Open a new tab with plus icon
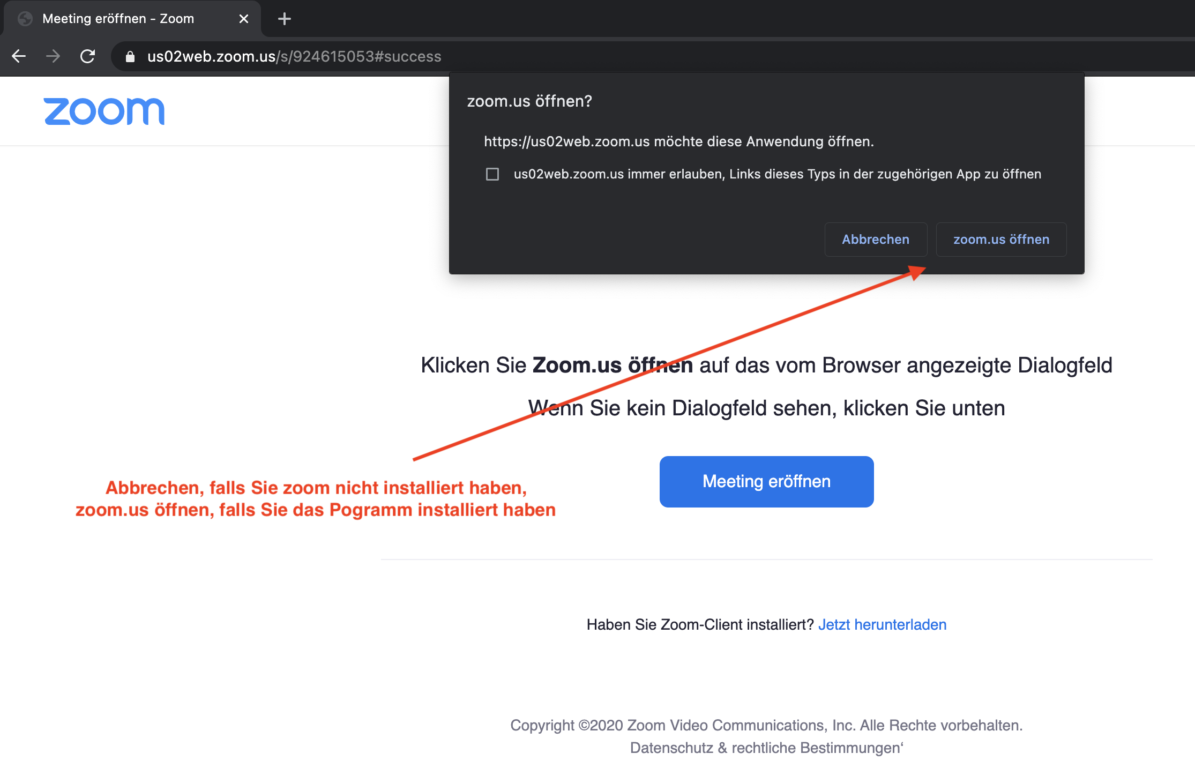 (x=285, y=19)
